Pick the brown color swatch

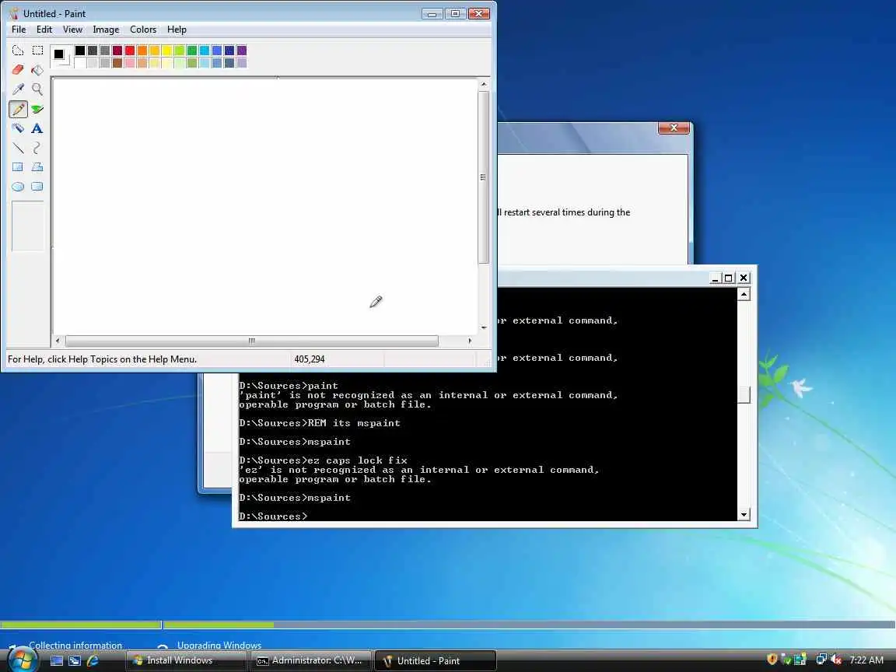(117, 63)
